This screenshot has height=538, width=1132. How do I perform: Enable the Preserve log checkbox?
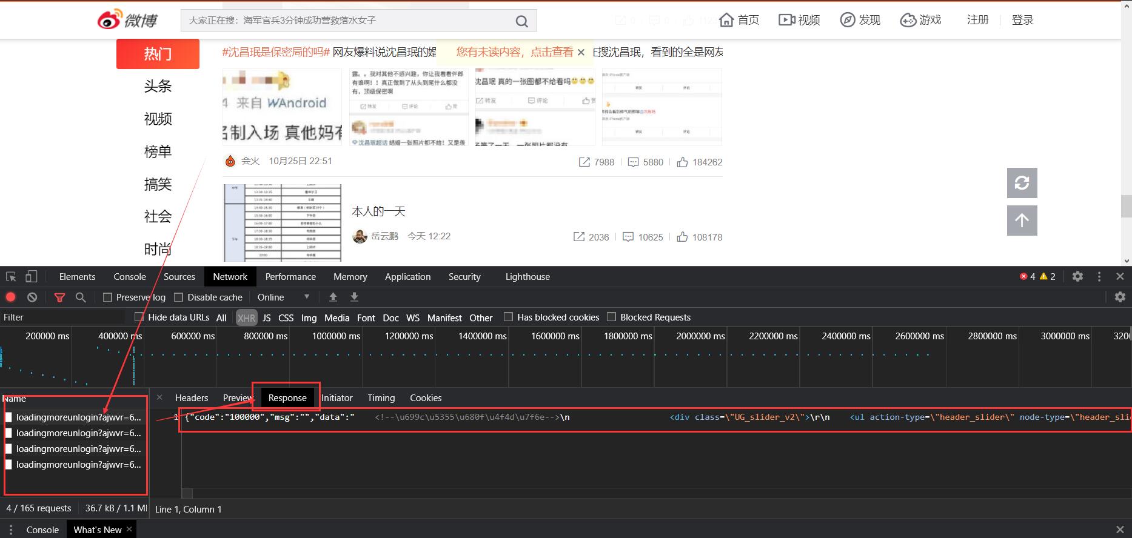pos(107,297)
